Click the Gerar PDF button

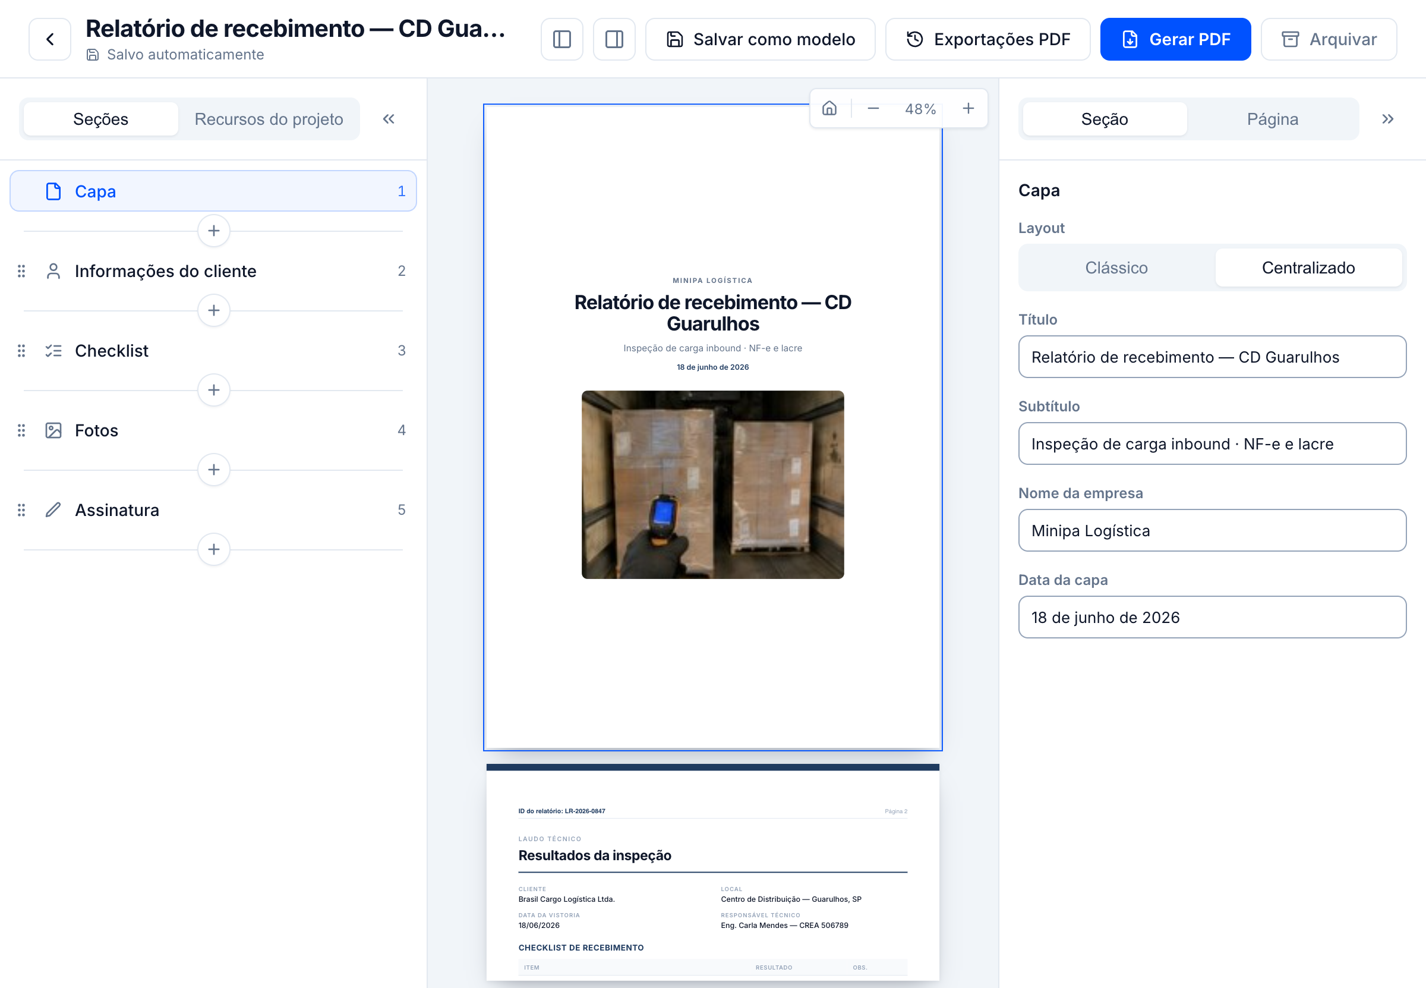[x=1175, y=39]
